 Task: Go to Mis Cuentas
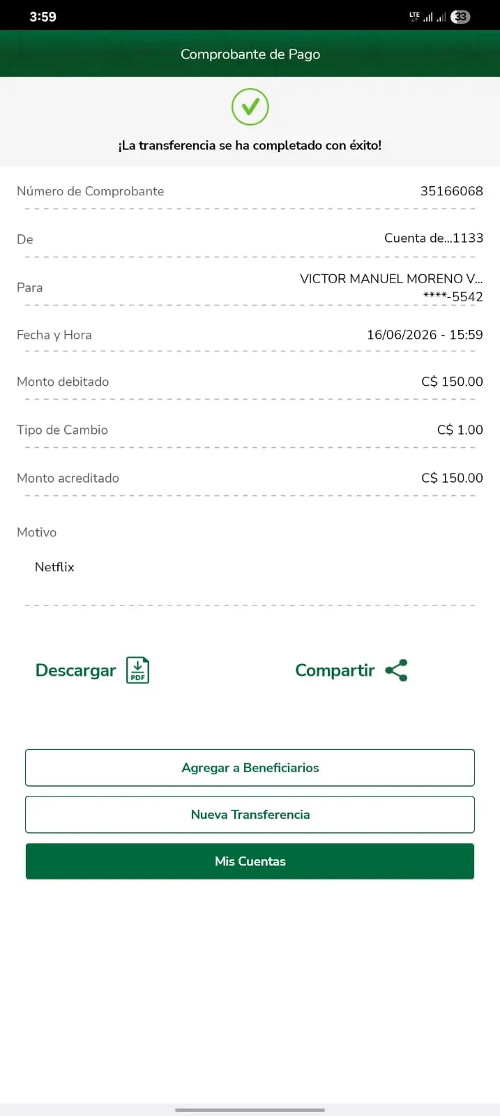250,861
